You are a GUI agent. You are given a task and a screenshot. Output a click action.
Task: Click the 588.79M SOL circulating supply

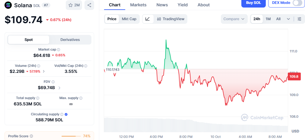[49, 120]
